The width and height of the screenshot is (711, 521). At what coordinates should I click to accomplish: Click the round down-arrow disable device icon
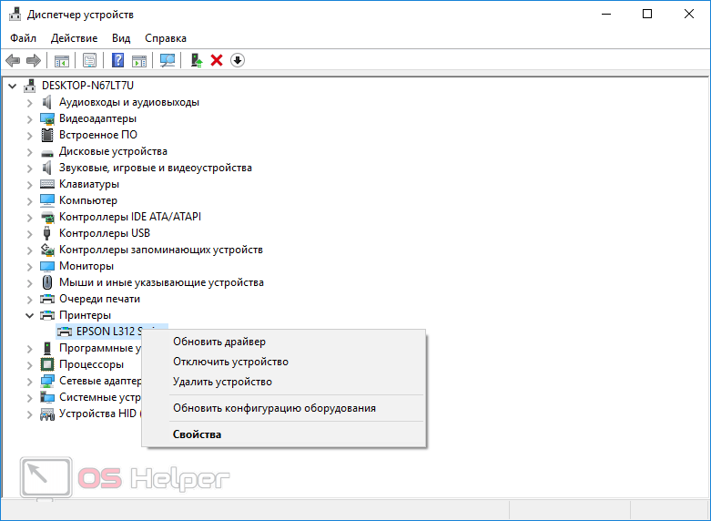(x=238, y=60)
